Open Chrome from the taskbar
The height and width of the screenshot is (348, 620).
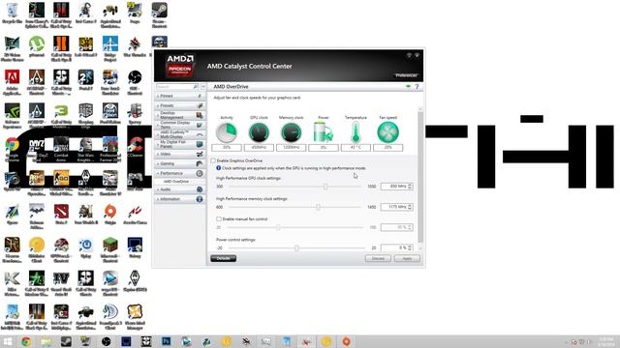26,341
